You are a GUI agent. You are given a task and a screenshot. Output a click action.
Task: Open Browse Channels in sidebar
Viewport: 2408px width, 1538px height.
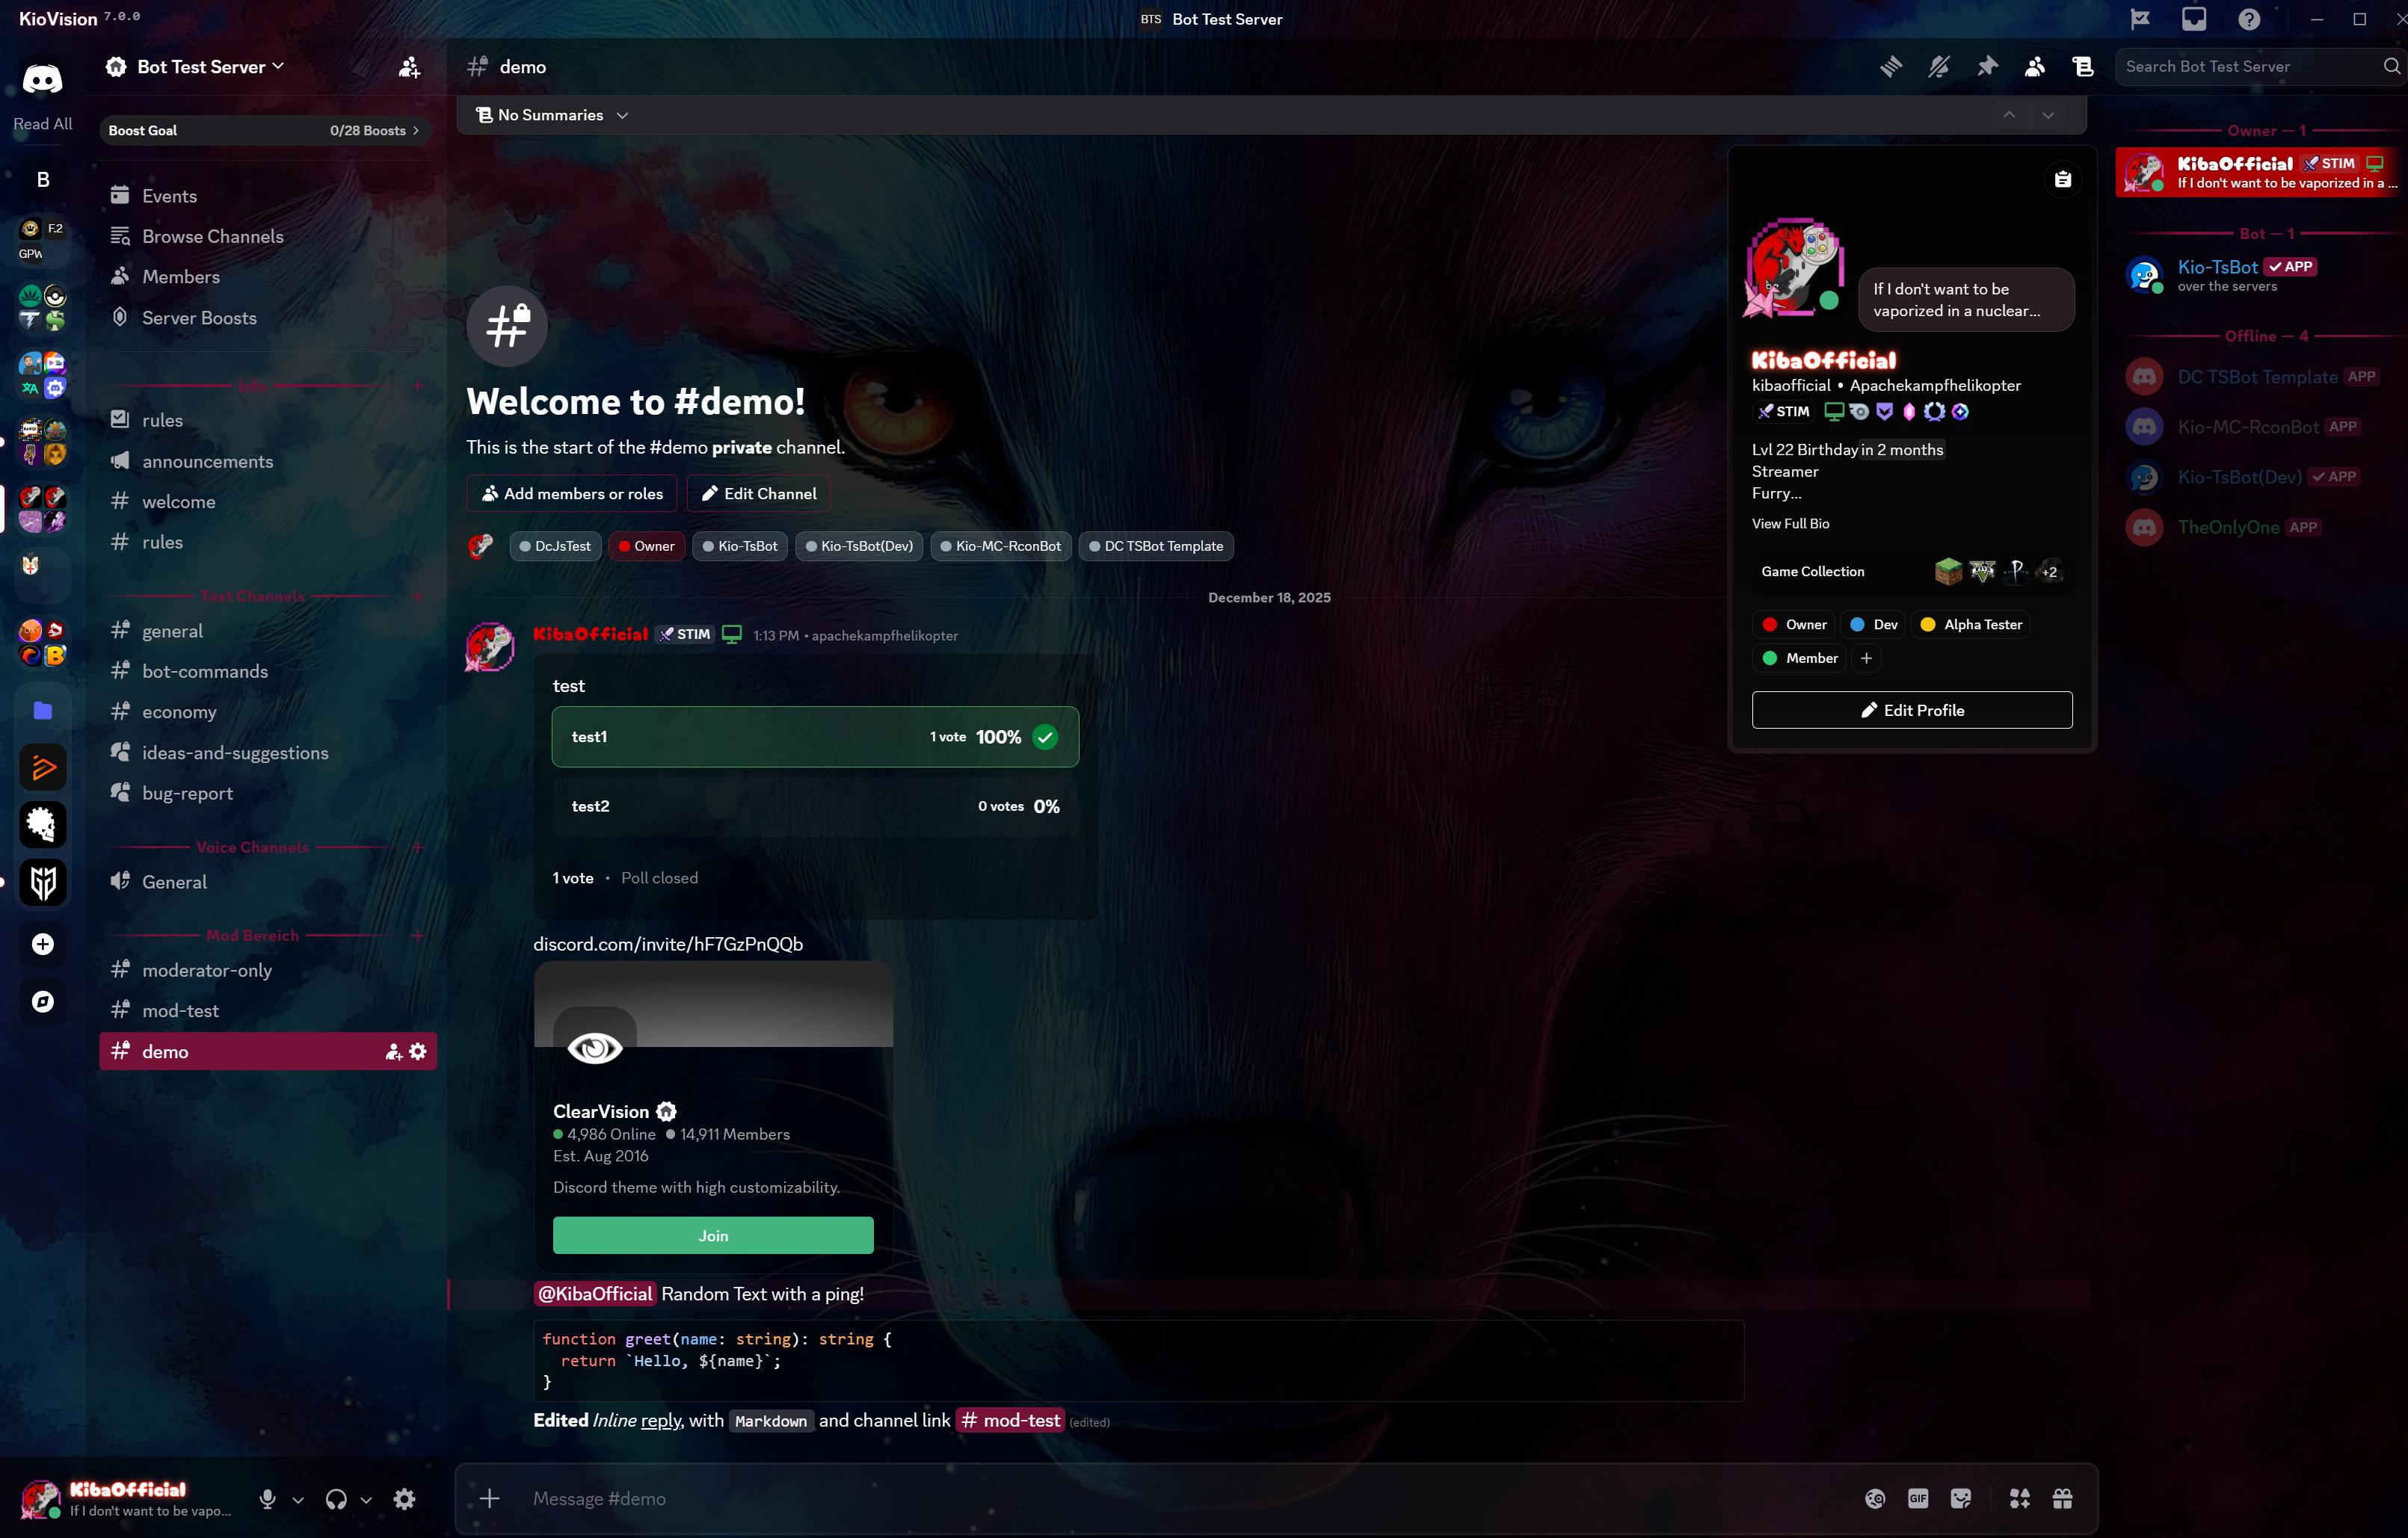[212, 237]
